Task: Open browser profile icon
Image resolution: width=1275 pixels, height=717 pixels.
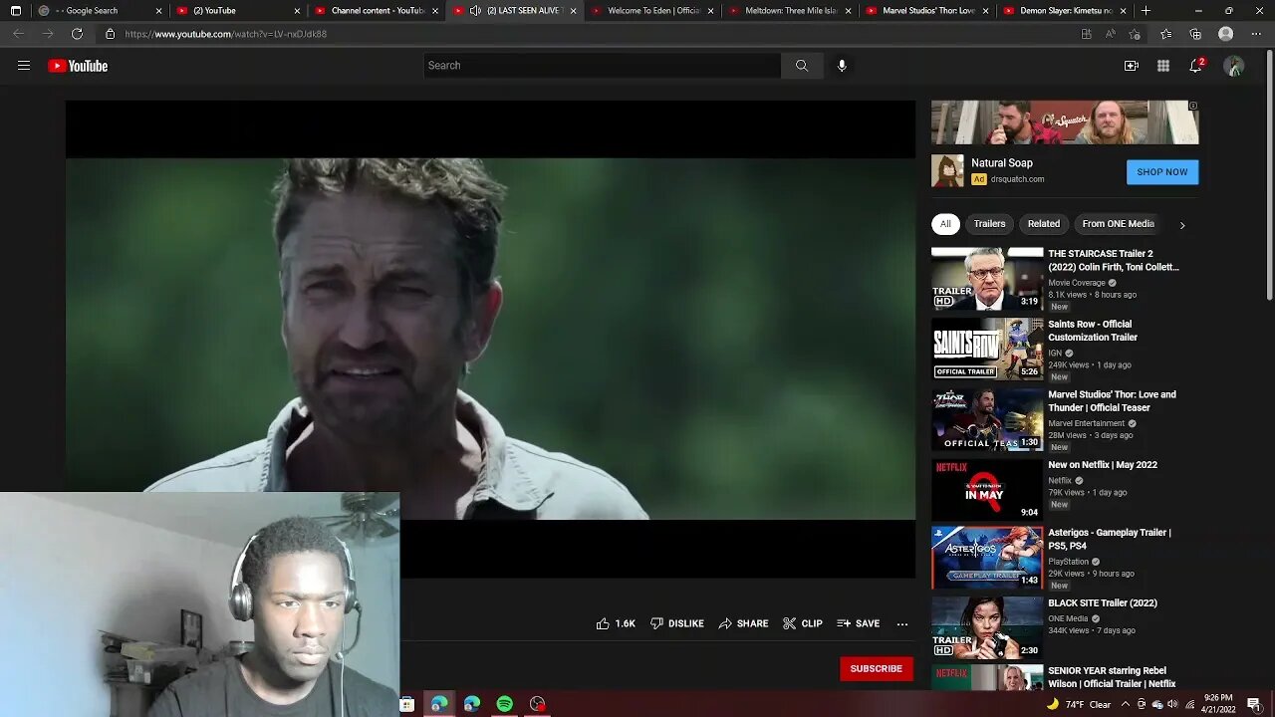Action: coord(1226,34)
